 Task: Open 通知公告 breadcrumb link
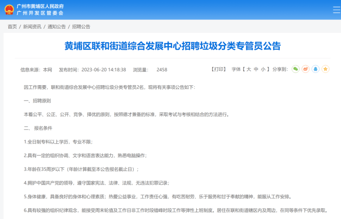pyautogui.click(x=56, y=27)
